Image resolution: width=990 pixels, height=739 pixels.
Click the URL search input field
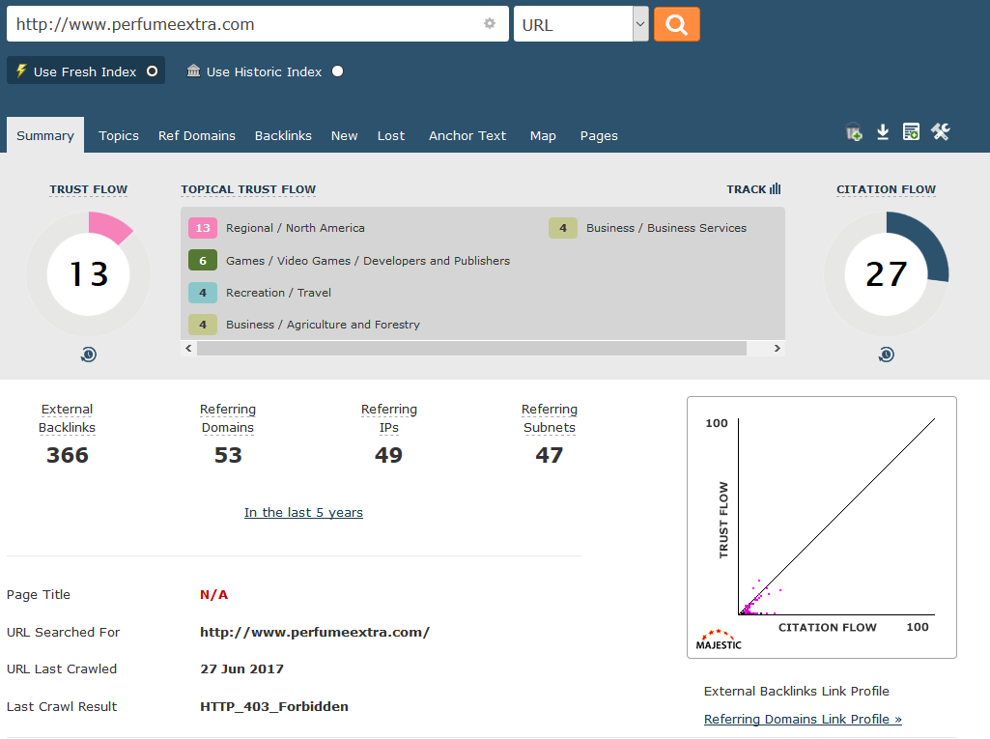[x=246, y=25]
